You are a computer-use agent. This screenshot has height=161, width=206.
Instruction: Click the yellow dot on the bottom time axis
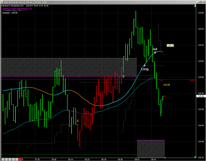tap(165, 158)
